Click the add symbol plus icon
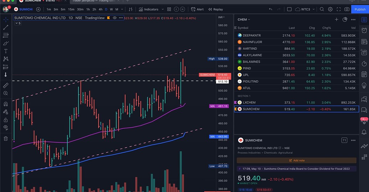Image resolution: width=369 pixels, height=192 pixels. coord(39,9)
